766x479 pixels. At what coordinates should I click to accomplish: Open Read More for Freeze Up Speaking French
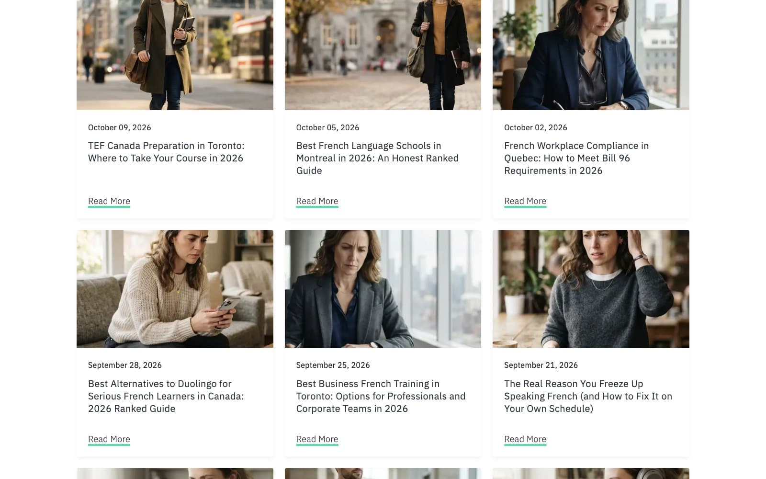click(x=525, y=439)
